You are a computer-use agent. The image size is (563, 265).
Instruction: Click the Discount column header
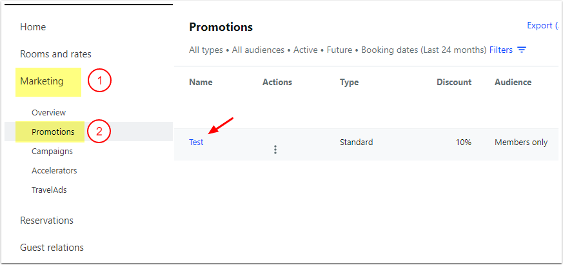click(454, 83)
